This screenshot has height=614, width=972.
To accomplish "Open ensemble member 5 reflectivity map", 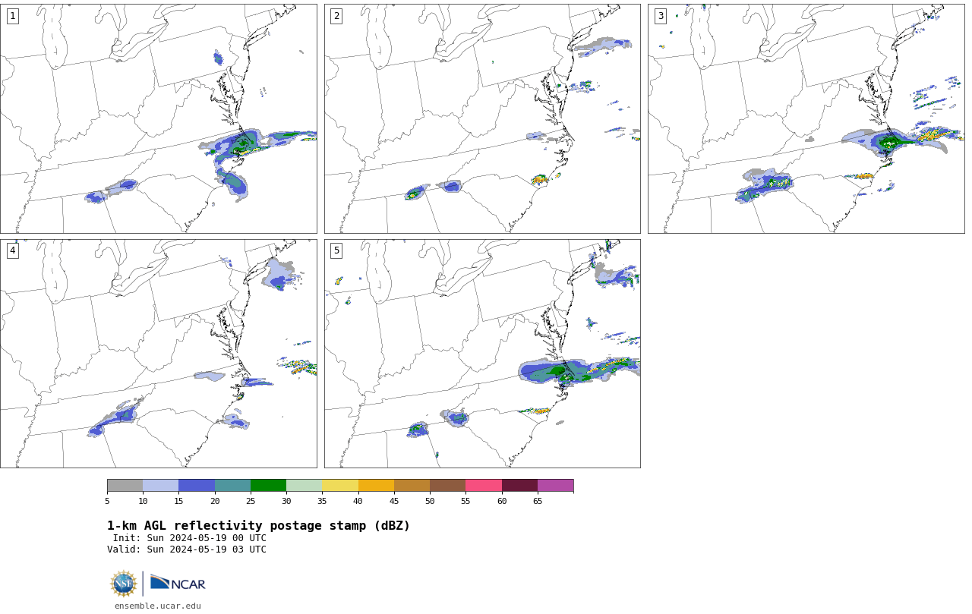I will (x=482, y=354).
